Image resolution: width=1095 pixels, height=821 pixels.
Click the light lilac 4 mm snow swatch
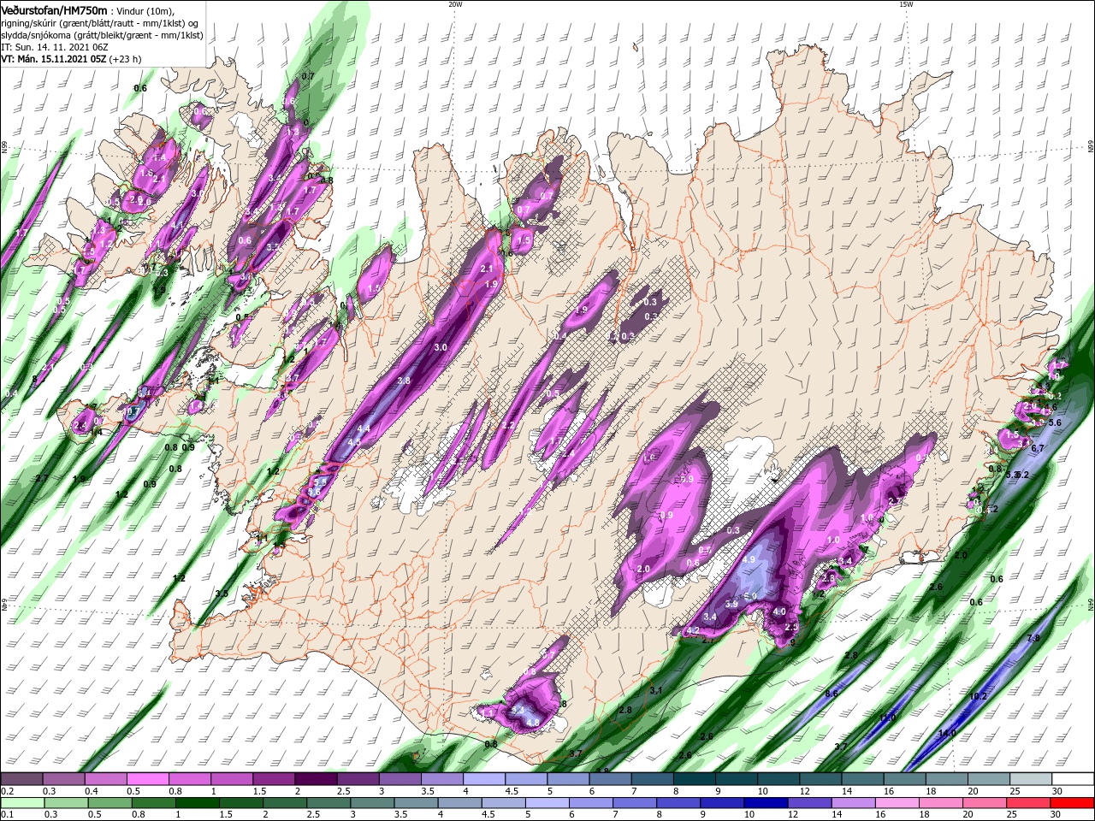pyautogui.click(x=484, y=779)
